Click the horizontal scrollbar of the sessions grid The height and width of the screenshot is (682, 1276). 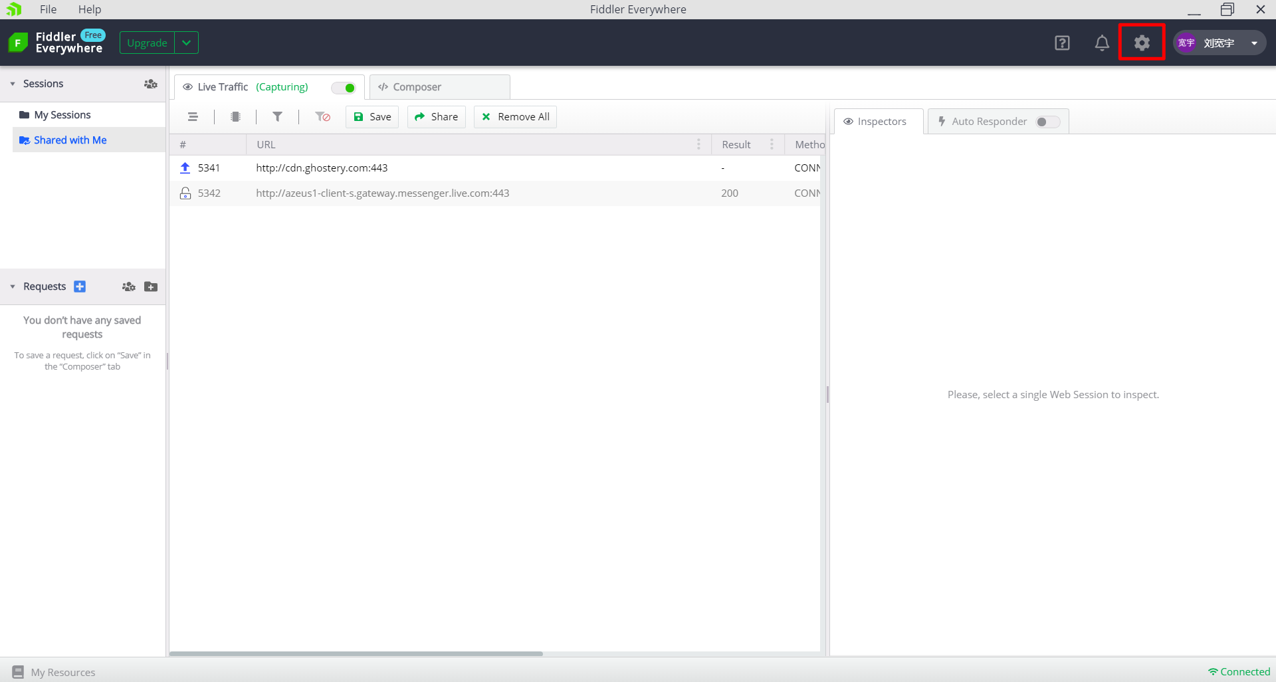(356, 653)
